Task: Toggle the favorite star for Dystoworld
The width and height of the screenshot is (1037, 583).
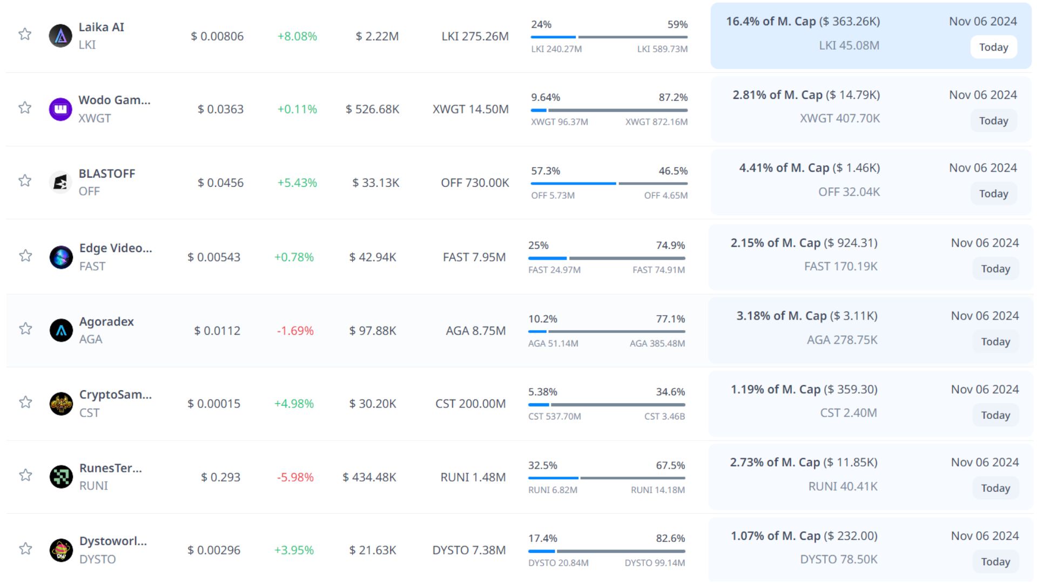Action: pos(25,549)
